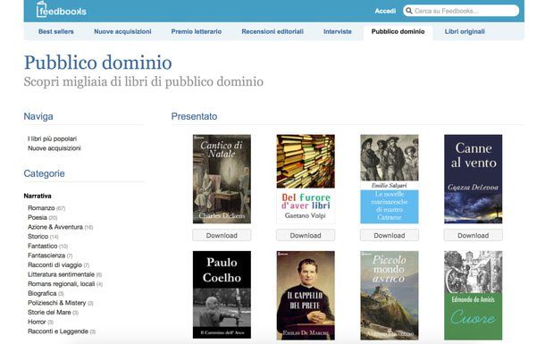Open Racconti e Leggende category
Screen dimensions: 545x344
coord(58,331)
